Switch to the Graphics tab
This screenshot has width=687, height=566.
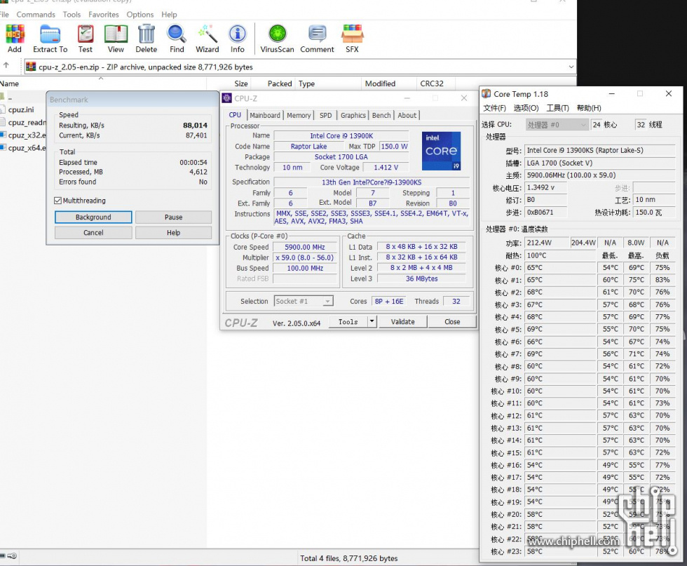point(353,115)
